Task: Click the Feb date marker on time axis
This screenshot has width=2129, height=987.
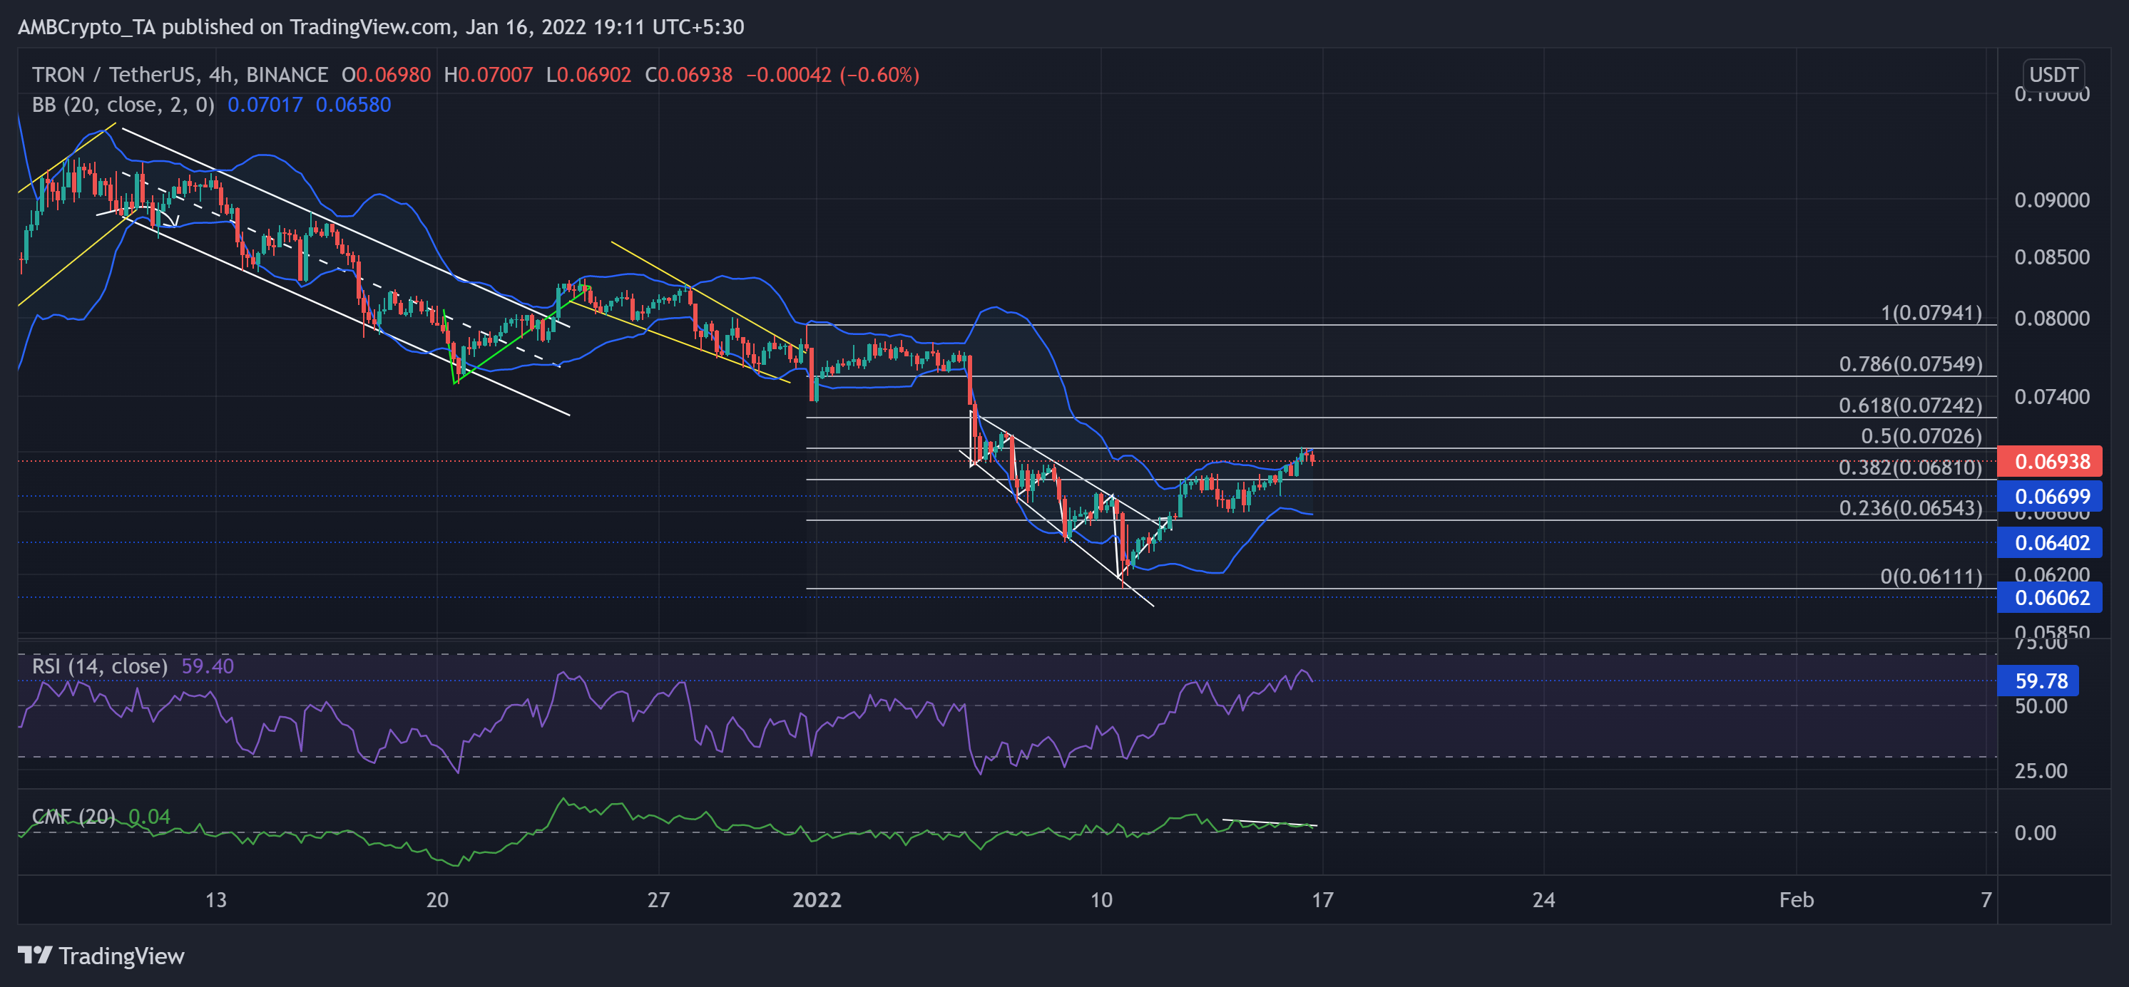Action: [1796, 899]
